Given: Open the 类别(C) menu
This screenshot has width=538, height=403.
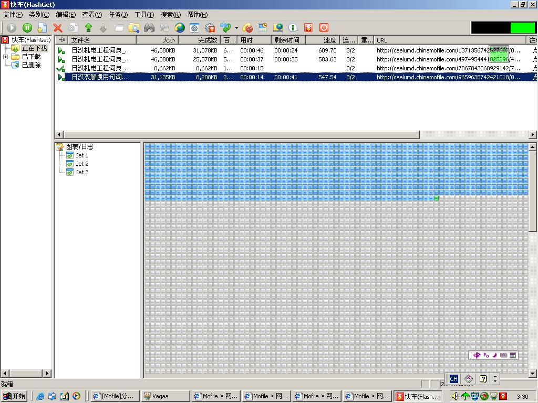Looking at the screenshot, I should point(39,15).
